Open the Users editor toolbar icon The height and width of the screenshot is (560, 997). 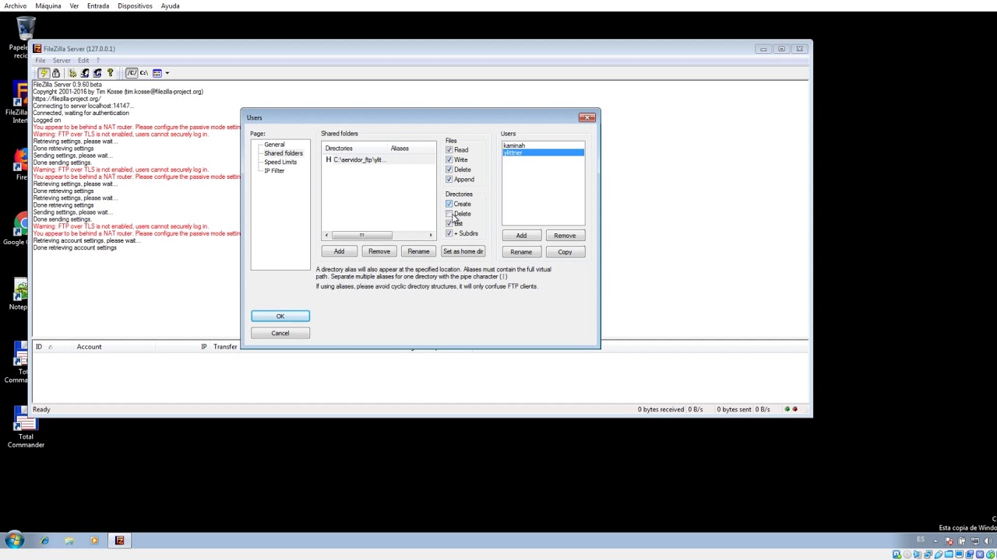85,73
